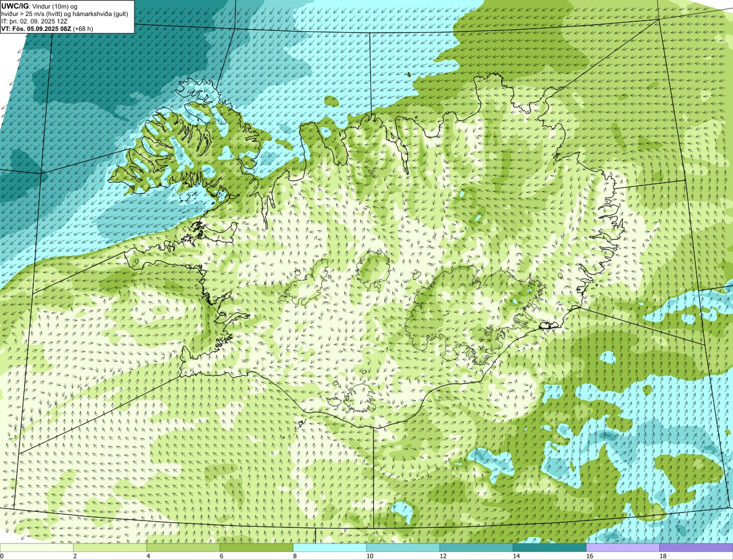Click the "2" tick label on the color scale

[75, 557]
